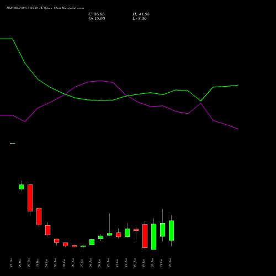Select the close value C: 36.05

pyautogui.click(x=97, y=14)
